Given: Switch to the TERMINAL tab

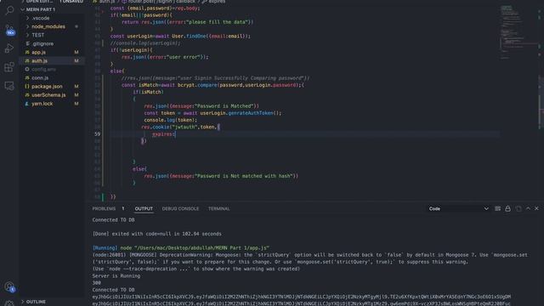Looking at the screenshot, I should [218, 208].
